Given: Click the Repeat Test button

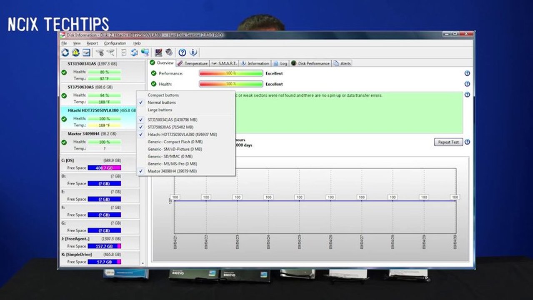Looking at the screenshot, I should 448,142.
